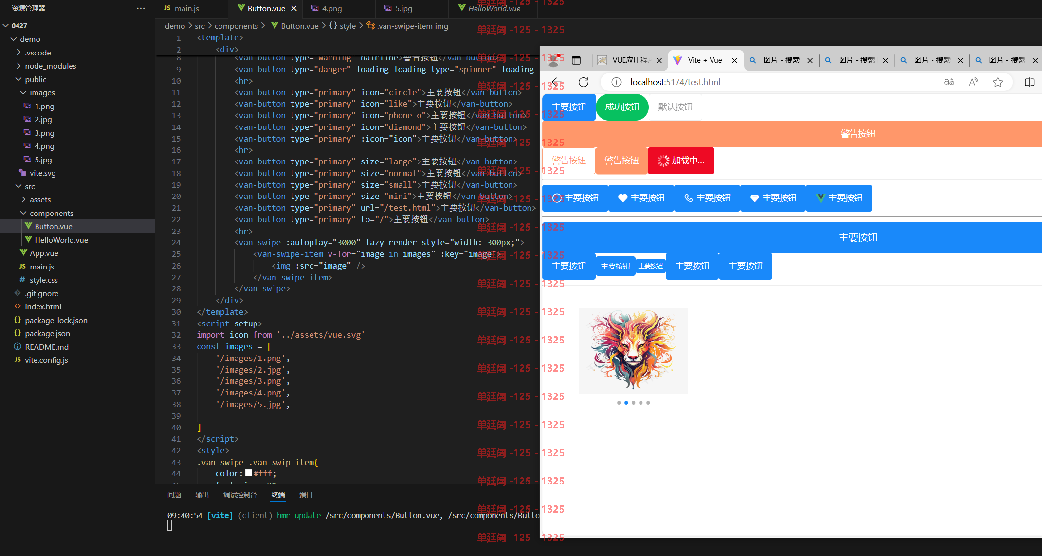Select Button.vue in the file tree
Screen dimensions: 1042x556
click(x=54, y=226)
